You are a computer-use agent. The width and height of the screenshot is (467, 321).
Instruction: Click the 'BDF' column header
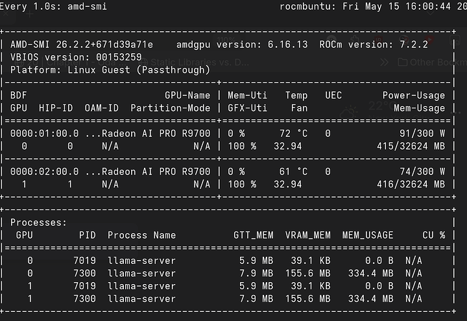pyautogui.click(x=18, y=95)
